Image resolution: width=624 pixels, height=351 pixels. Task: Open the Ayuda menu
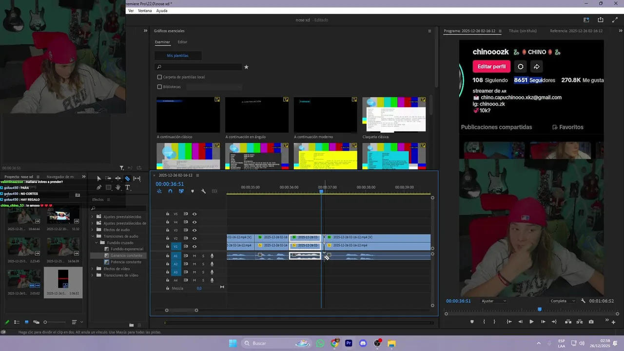point(162,11)
